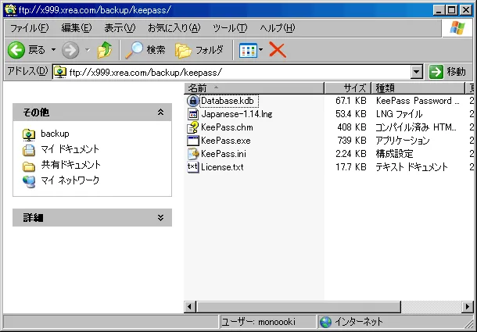Select the KeePass.chm help file icon
The image size is (477, 332).
tap(192, 127)
